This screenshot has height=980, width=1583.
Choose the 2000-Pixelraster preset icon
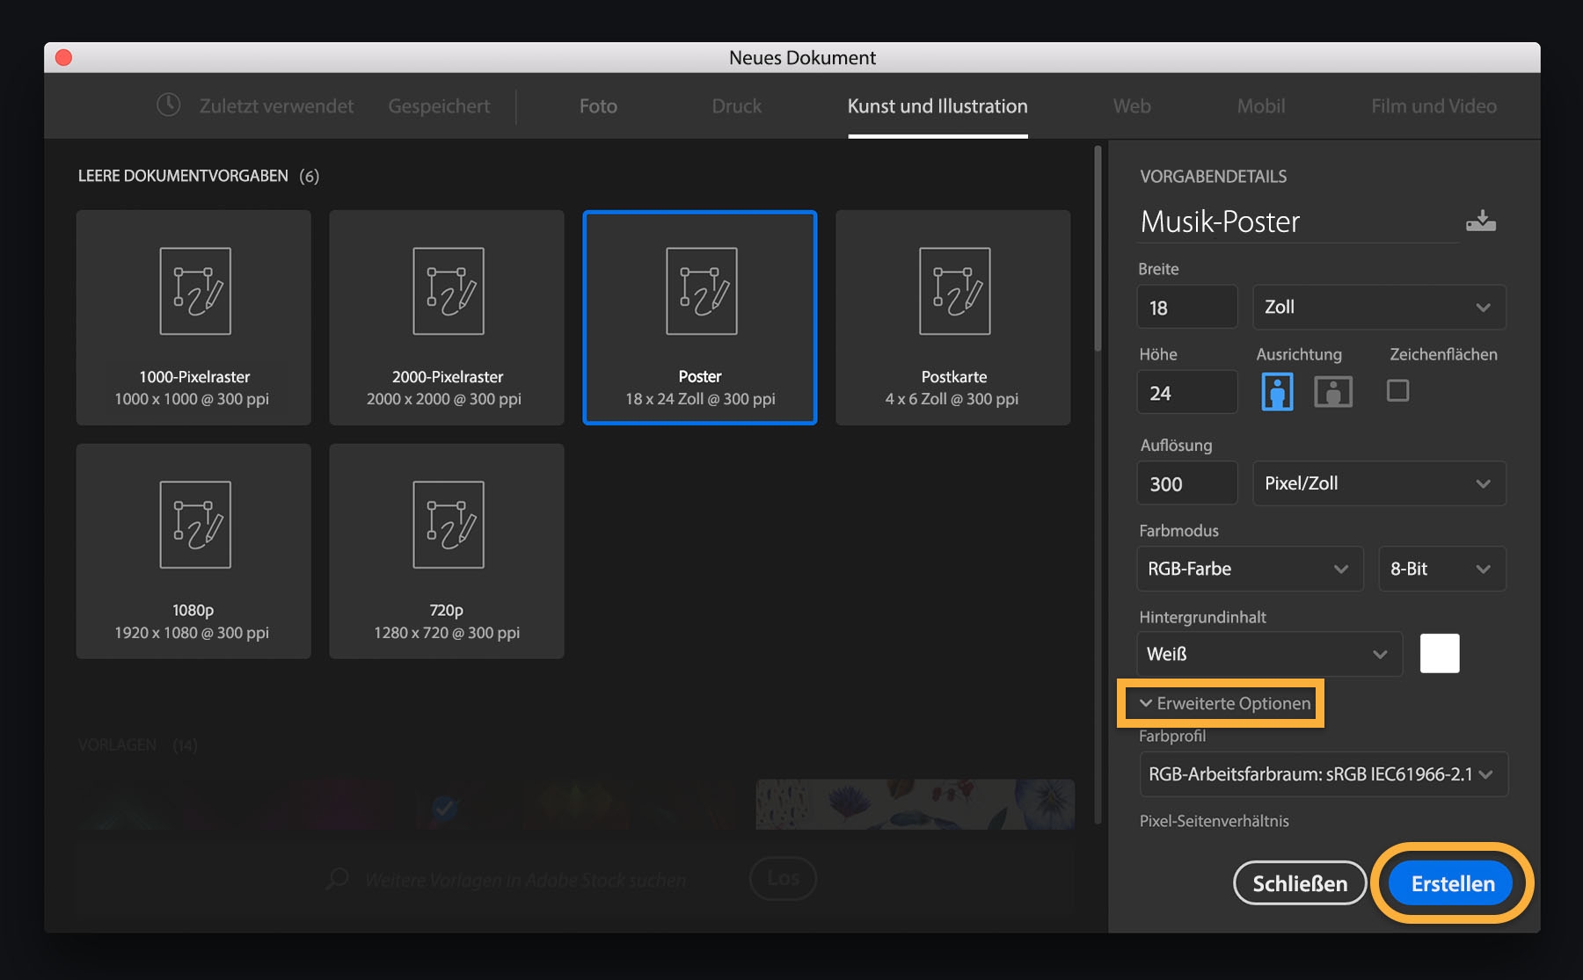(448, 292)
